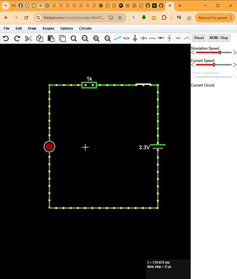Image resolution: width=237 pixels, height=279 pixels.
Task: Click the falstad.com address bar
Action: coord(74,17)
